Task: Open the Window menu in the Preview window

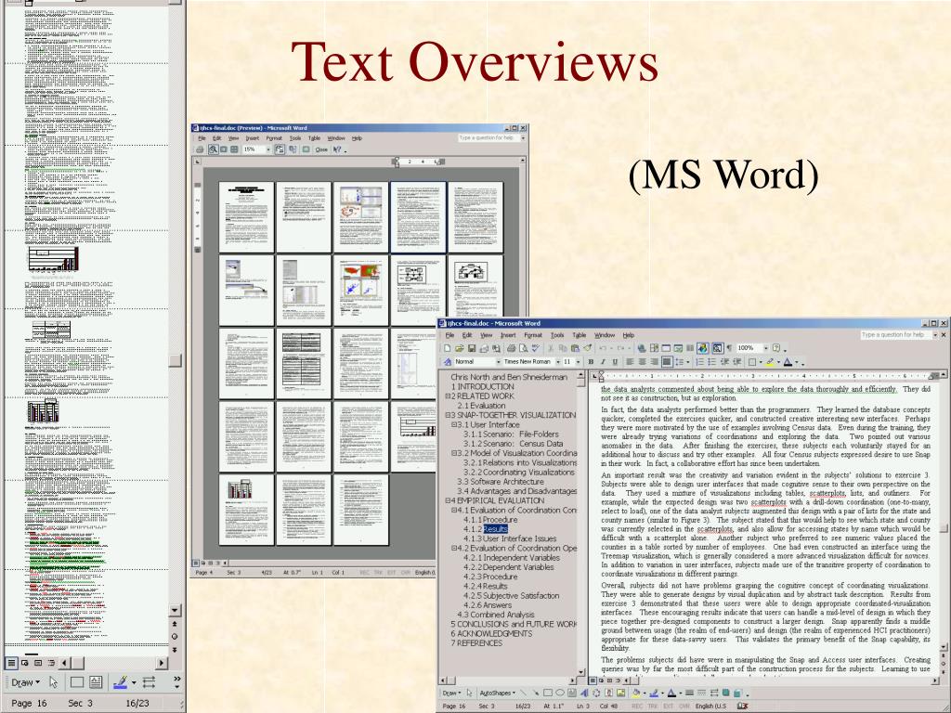Action: tap(336, 138)
